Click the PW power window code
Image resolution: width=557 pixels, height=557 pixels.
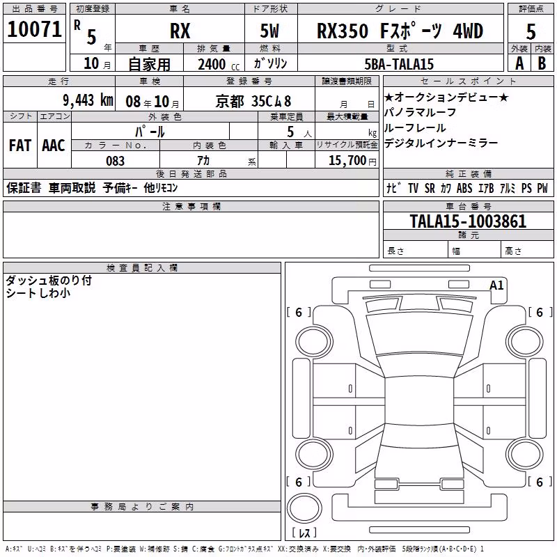542,188
